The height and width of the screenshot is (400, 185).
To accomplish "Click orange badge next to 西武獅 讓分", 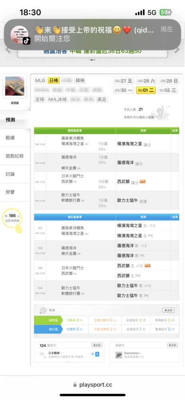I will 143,182.
